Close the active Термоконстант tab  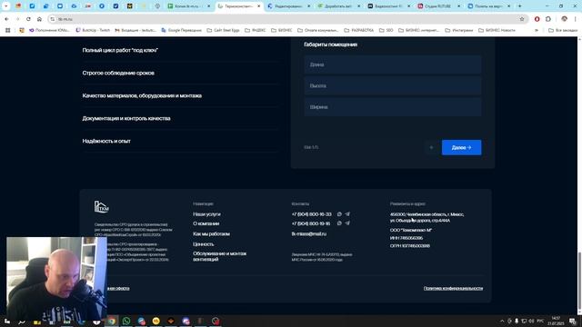[258, 6]
